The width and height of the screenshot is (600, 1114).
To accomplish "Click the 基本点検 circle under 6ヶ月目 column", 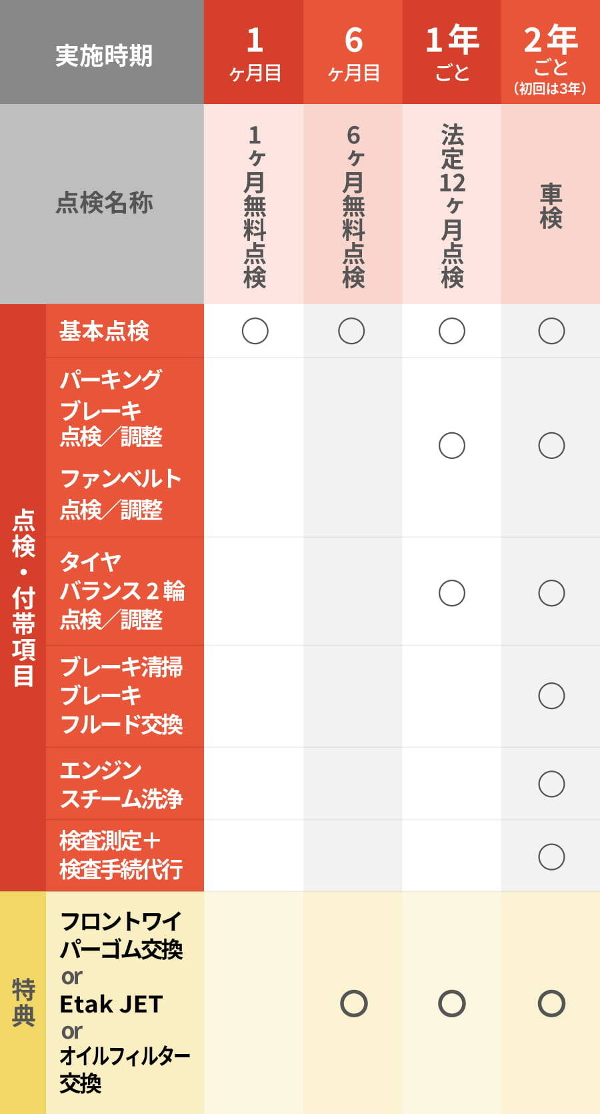I will coord(351,331).
